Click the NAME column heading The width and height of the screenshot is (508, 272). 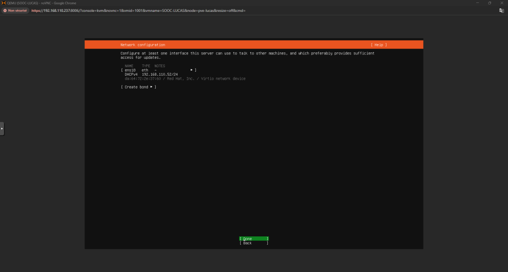click(129, 66)
